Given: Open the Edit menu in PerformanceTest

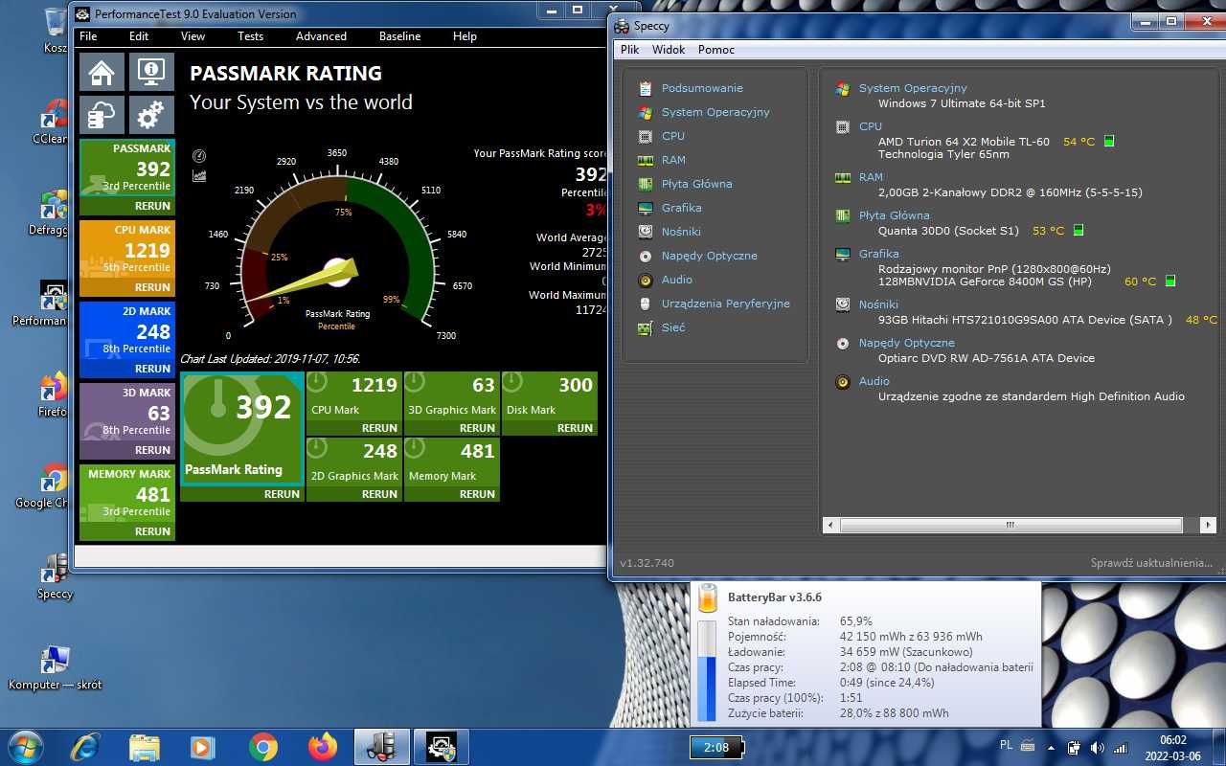Looking at the screenshot, I should pyautogui.click(x=139, y=36).
